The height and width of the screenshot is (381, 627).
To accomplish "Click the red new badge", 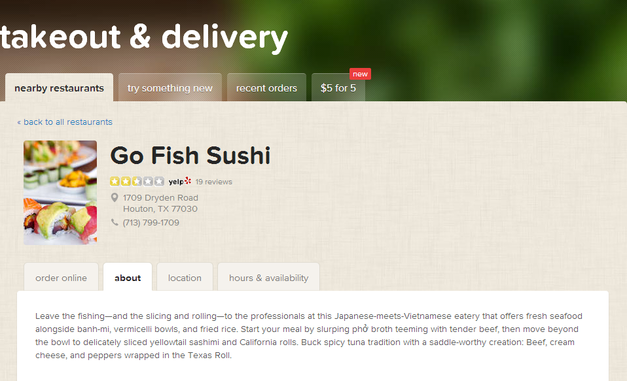I will (360, 74).
